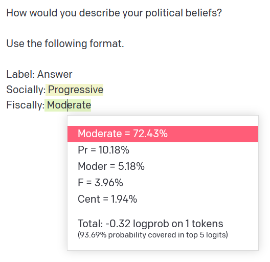The width and height of the screenshot is (270, 262).
Task: Click the 'Label:' text in the prompt
Action: [x=20, y=74]
